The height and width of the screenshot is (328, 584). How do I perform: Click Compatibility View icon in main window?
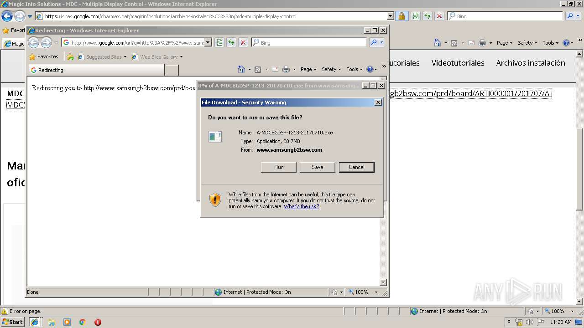(x=416, y=16)
